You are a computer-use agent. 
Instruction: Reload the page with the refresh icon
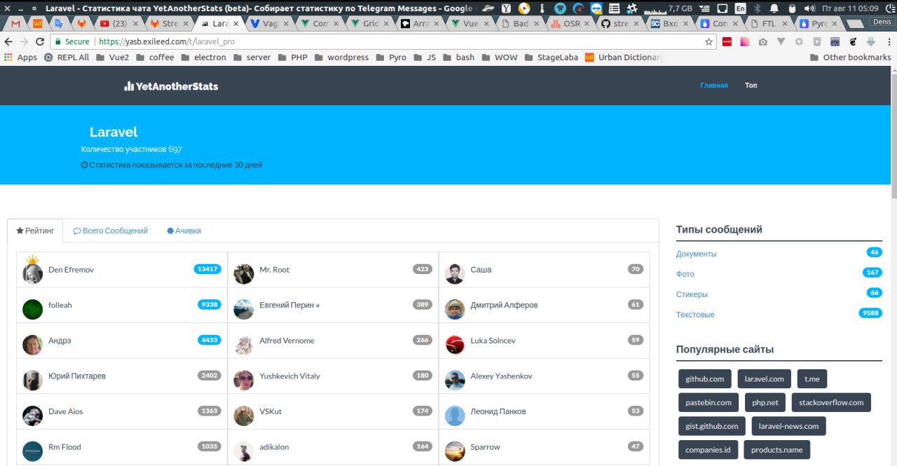39,42
